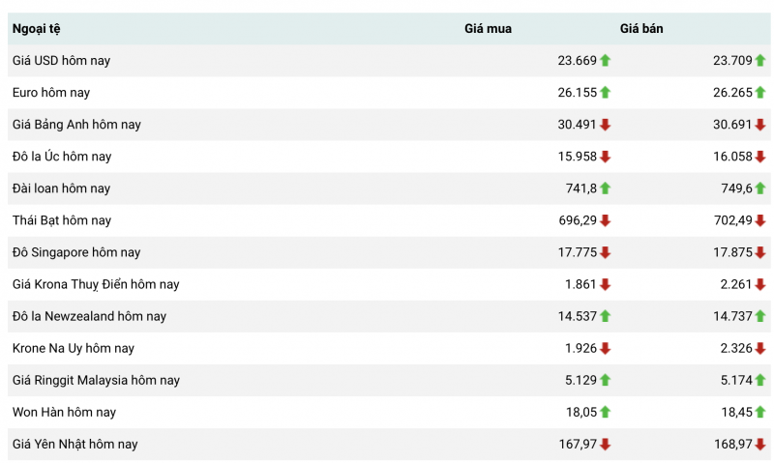This screenshot has width=774, height=463.
Task: Click Giá Krona Thuỵ Điển hôm nay
Action: [x=96, y=284]
